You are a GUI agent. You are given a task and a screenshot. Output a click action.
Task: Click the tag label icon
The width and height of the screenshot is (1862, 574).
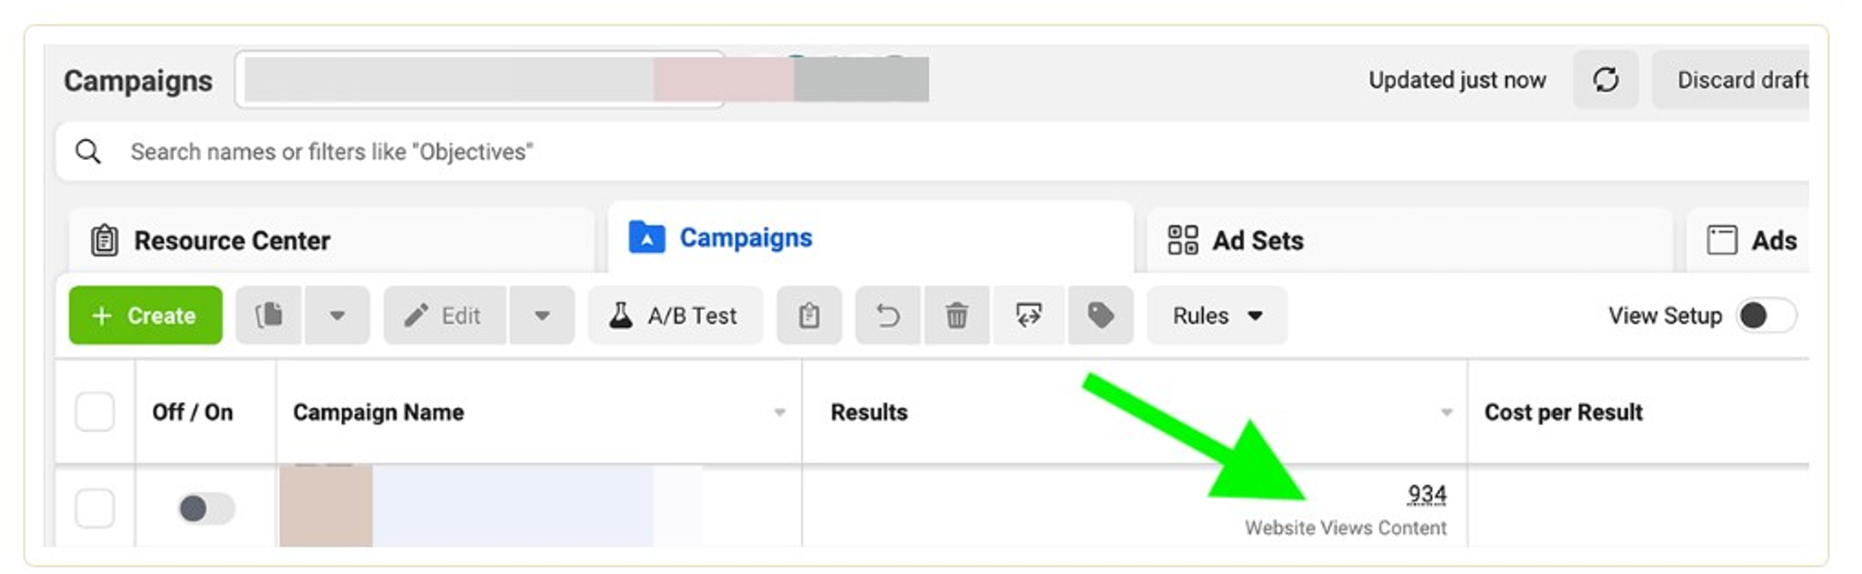[x=1100, y=315]
